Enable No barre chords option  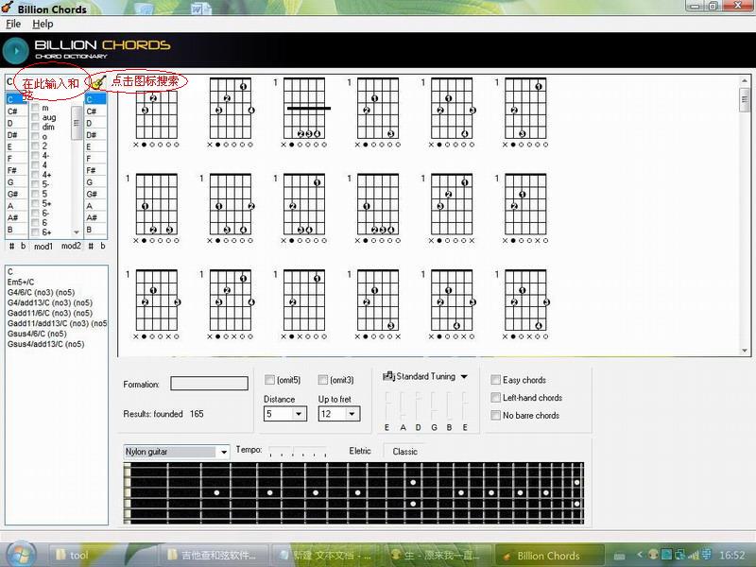coord(495,415)
